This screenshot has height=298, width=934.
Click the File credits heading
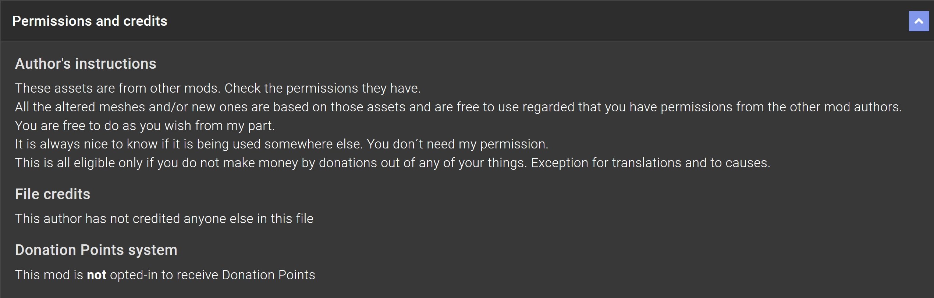[53, 194]
